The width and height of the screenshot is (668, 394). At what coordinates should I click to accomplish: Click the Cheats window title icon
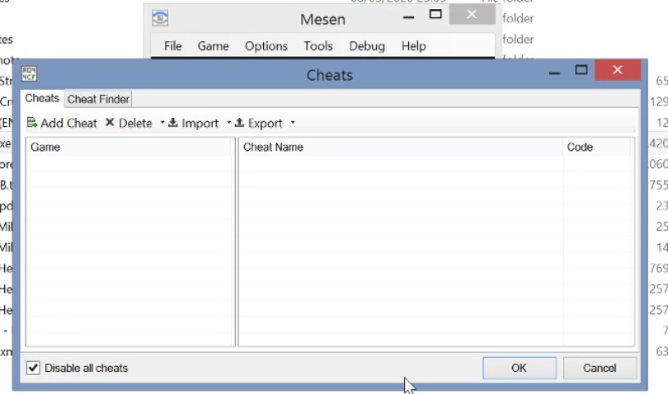pos(30,73)
